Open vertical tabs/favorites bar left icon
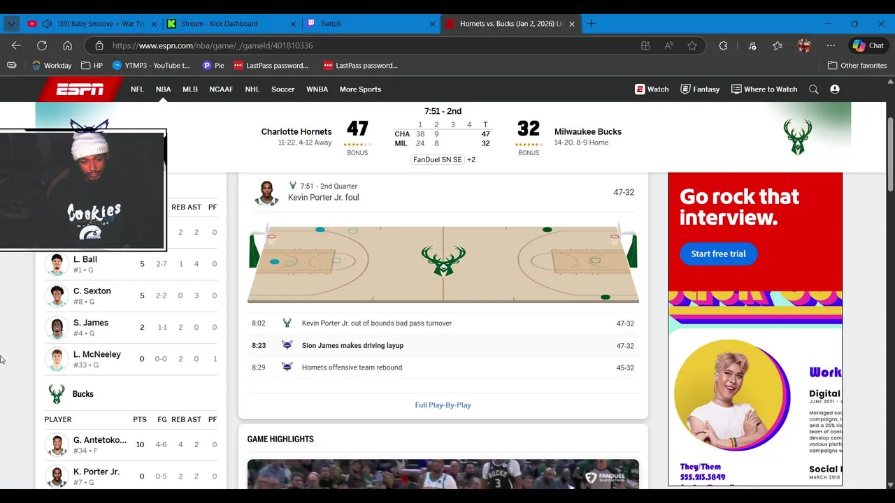Image resolution: width=895 pixels, height=503 pixels. tap(12, 66)
